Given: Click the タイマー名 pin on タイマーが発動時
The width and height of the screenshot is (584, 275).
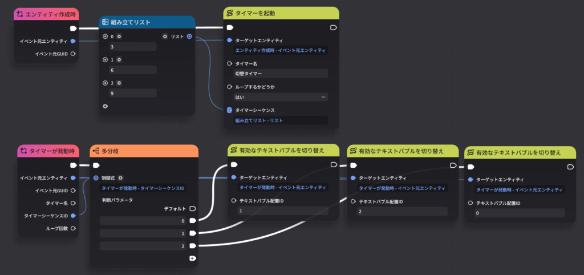Looking at the screenshot, I should click(x=73, y=203).
